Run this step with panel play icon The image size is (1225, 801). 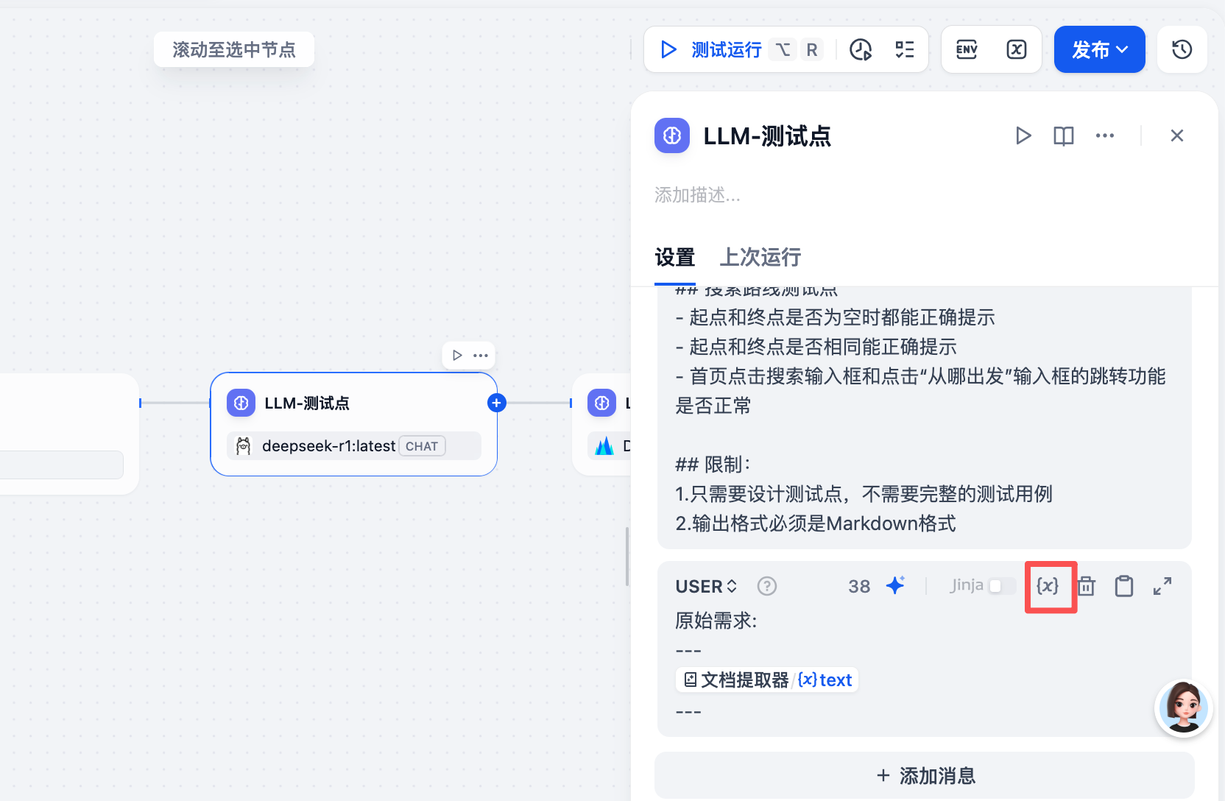pos(1023,135)
